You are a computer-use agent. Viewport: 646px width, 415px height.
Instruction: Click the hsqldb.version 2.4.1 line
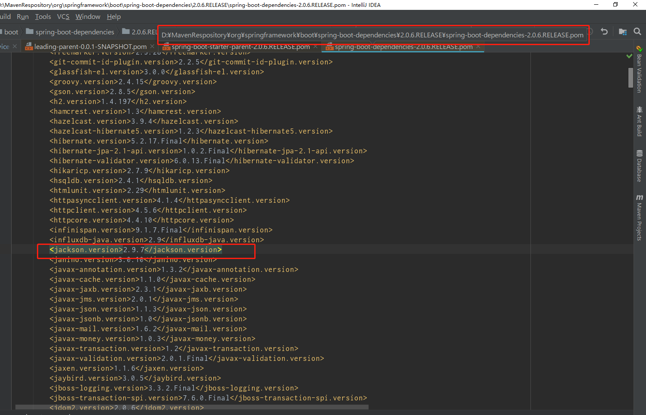point(131,180)
